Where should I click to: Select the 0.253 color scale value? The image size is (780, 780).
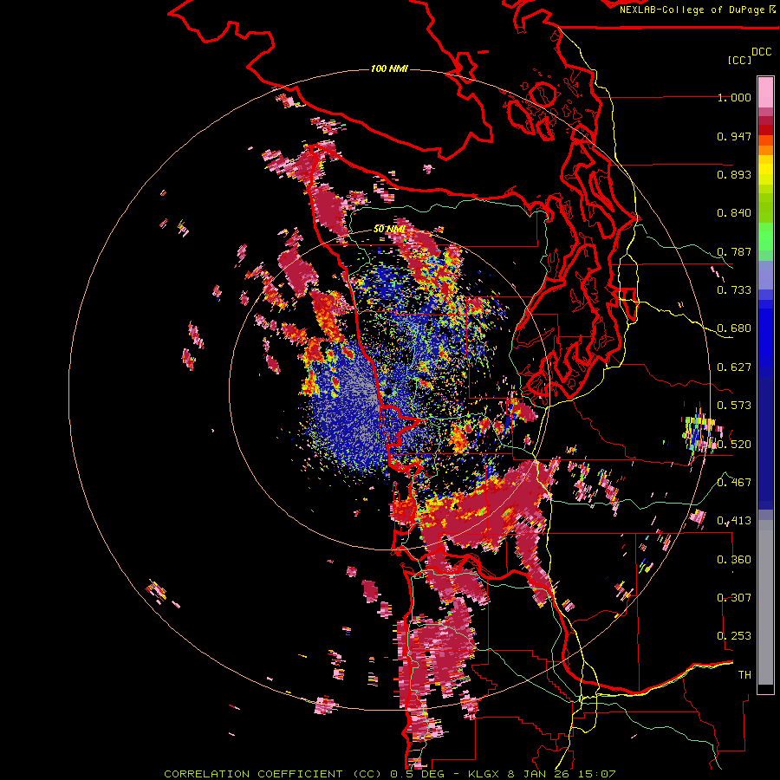click(x=734, y=636)
